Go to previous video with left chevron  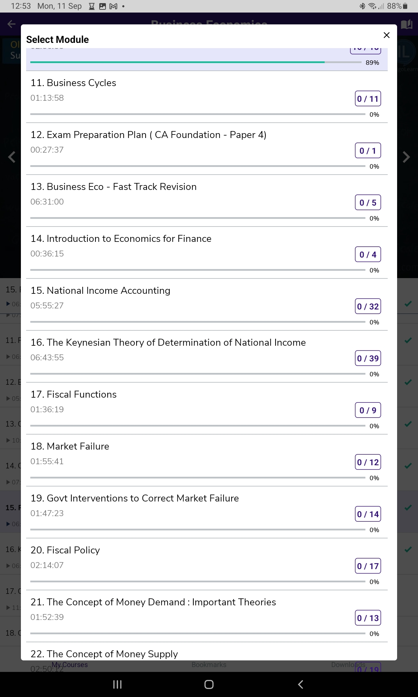click(x=12, y=157)
